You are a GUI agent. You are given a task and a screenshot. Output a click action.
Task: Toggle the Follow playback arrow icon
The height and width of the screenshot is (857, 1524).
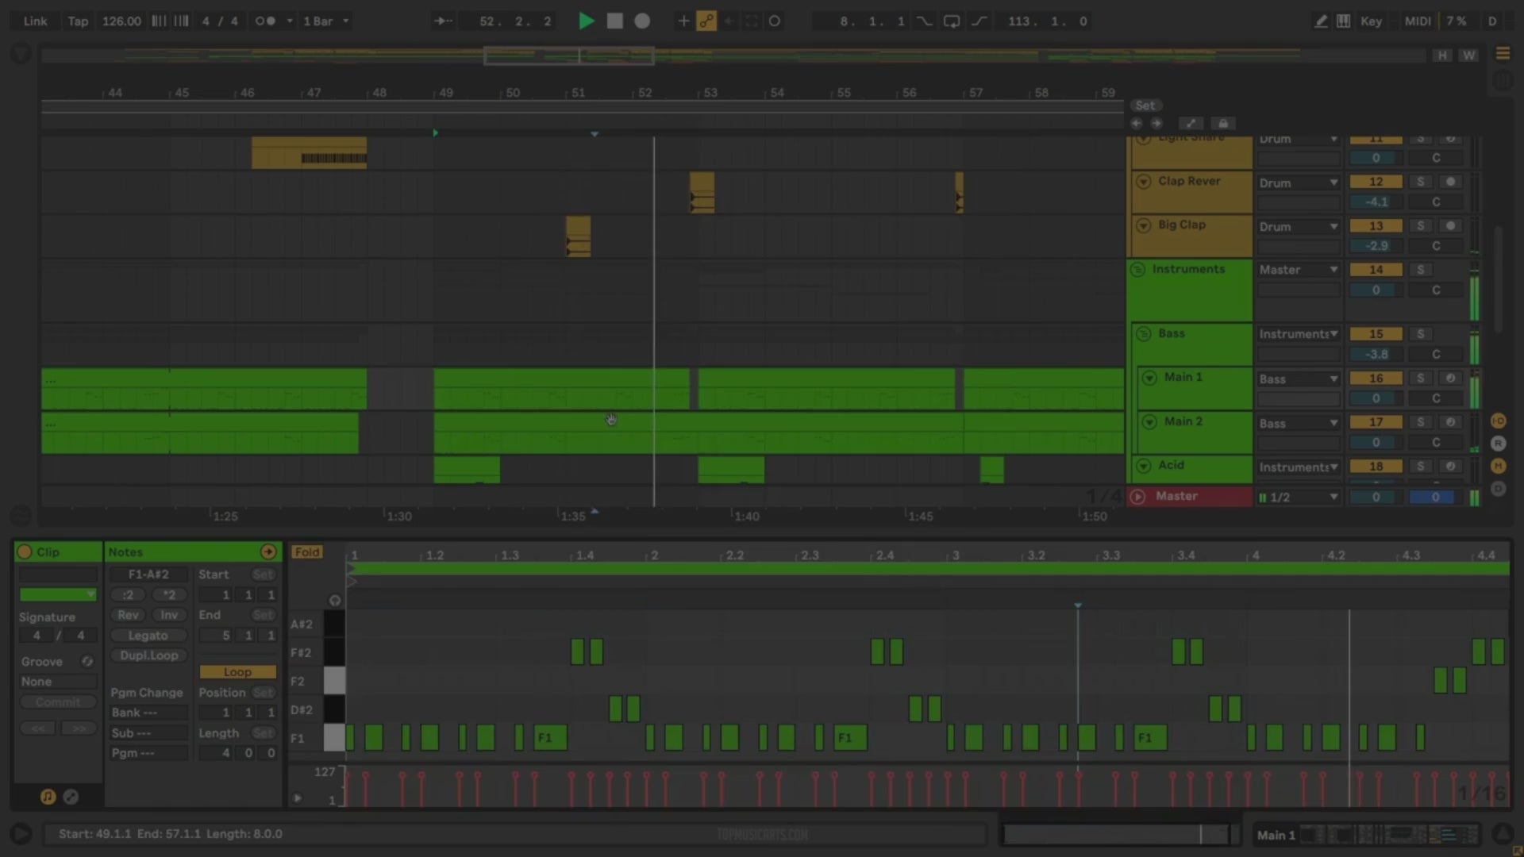coord(443,21)
